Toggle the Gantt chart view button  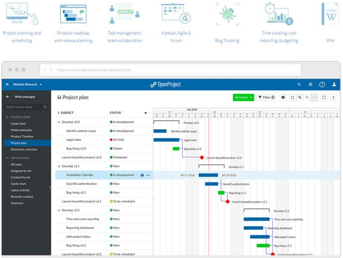[314, 97]
